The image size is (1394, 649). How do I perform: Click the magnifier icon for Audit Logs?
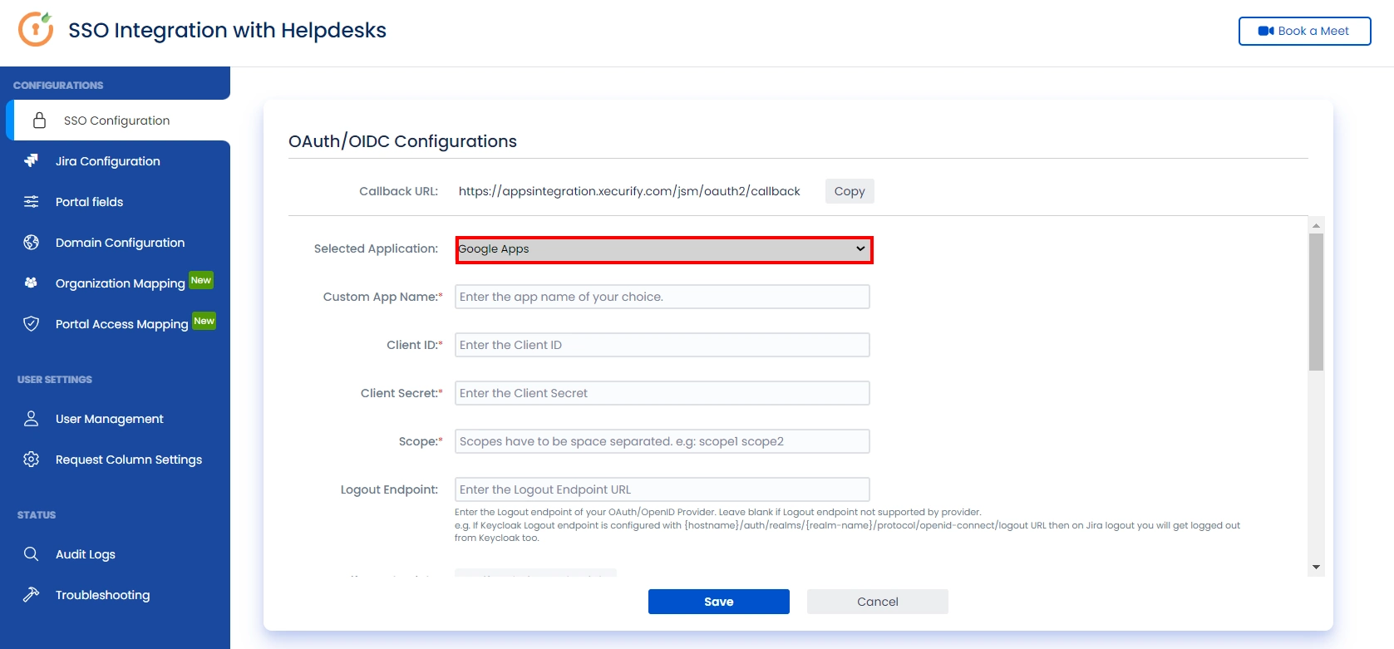click(31, 553)
